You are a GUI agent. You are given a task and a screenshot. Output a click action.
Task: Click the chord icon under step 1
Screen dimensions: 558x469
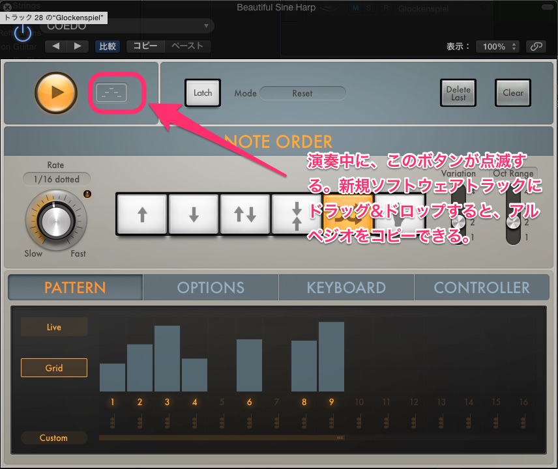[x=113, y=421]
